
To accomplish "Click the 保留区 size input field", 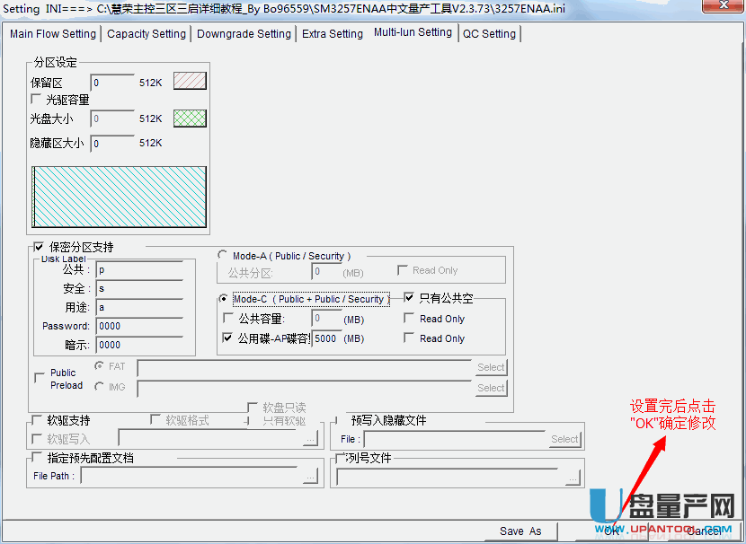I will (112, 83).
